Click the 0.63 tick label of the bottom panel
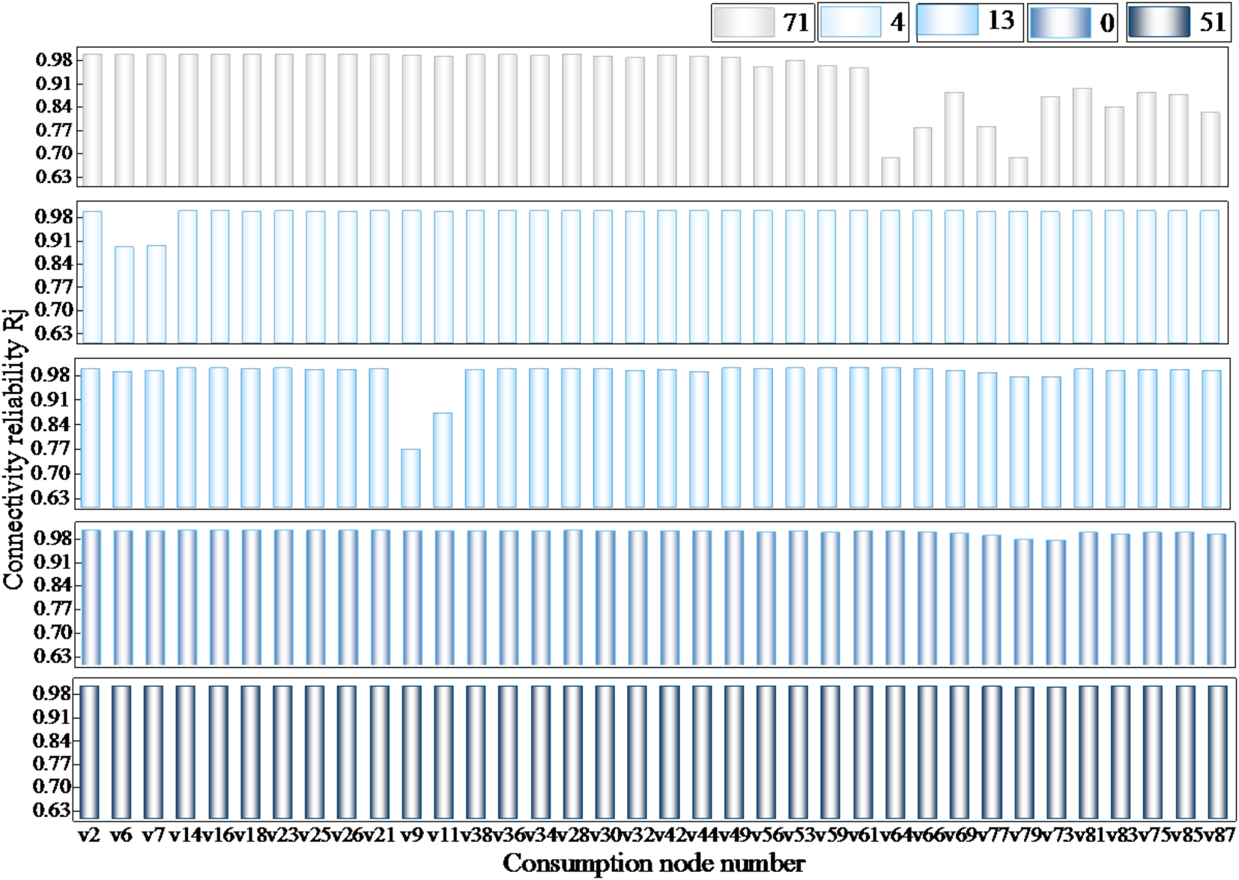1239x880 pixels. [52, 810]
